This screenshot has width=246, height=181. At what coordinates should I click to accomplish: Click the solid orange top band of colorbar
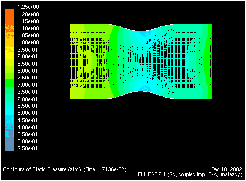click(9, 17)
